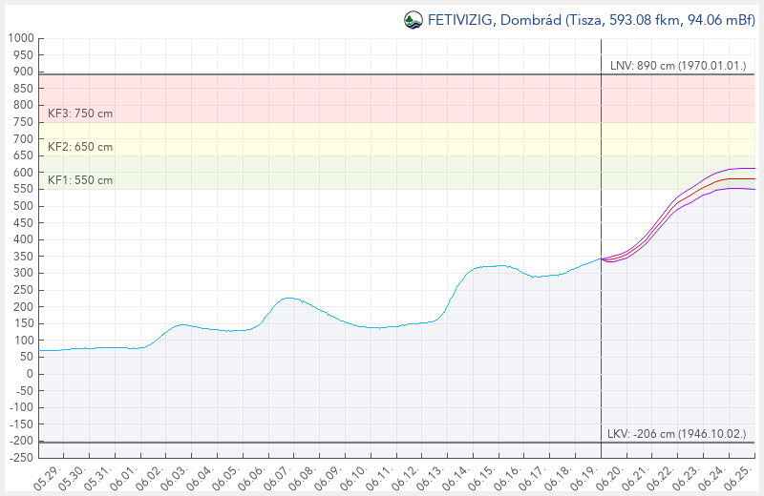Click the KF2: 650 cm level label
The width and height of the screenshot is (764, 496).
(80, 147)
